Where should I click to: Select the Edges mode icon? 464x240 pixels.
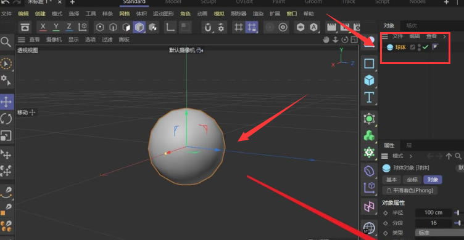point(113,28)
